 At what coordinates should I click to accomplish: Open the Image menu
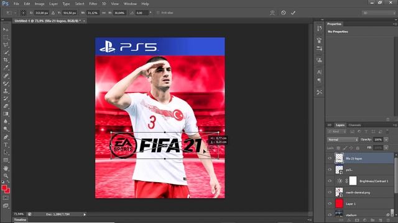click(39, 4)
